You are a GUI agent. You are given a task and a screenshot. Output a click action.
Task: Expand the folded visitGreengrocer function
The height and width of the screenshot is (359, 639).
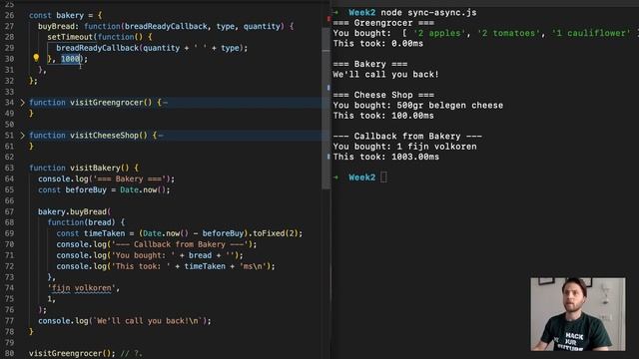pos(22,103)
